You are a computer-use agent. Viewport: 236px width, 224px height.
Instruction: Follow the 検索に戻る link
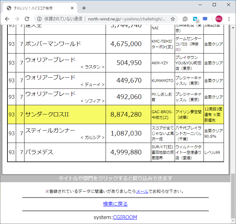115,204
